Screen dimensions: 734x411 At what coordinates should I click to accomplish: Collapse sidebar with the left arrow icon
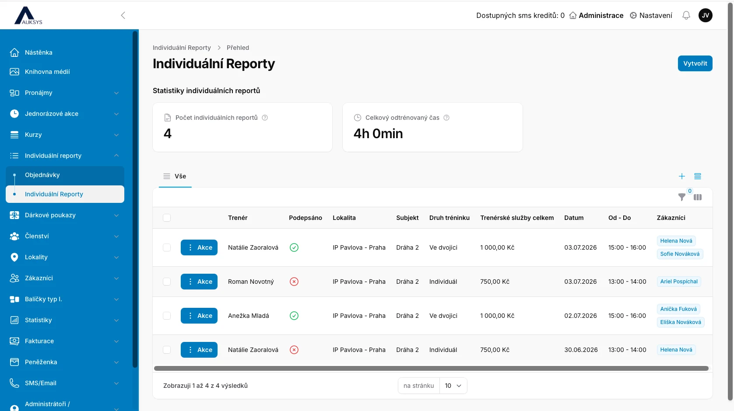click(x=123, y=15)
